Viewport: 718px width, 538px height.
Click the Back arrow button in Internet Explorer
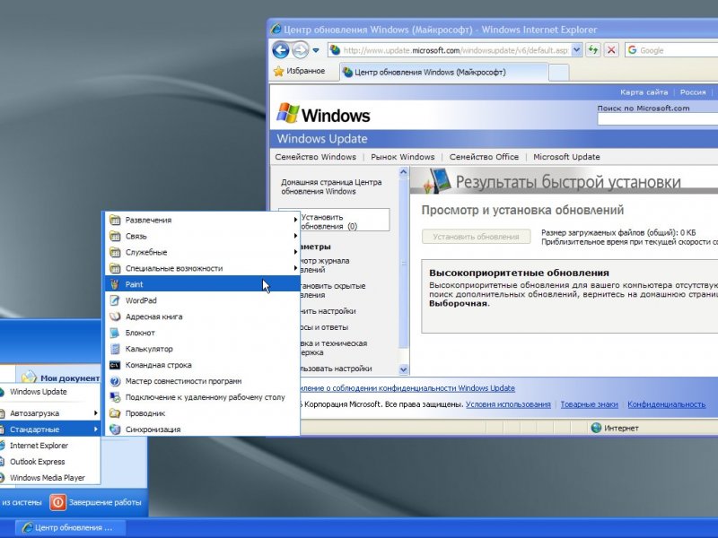(281, 50)
